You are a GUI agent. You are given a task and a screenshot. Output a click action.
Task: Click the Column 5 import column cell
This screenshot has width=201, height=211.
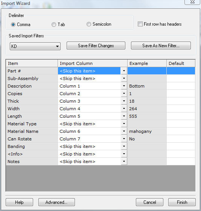(89, 116)
